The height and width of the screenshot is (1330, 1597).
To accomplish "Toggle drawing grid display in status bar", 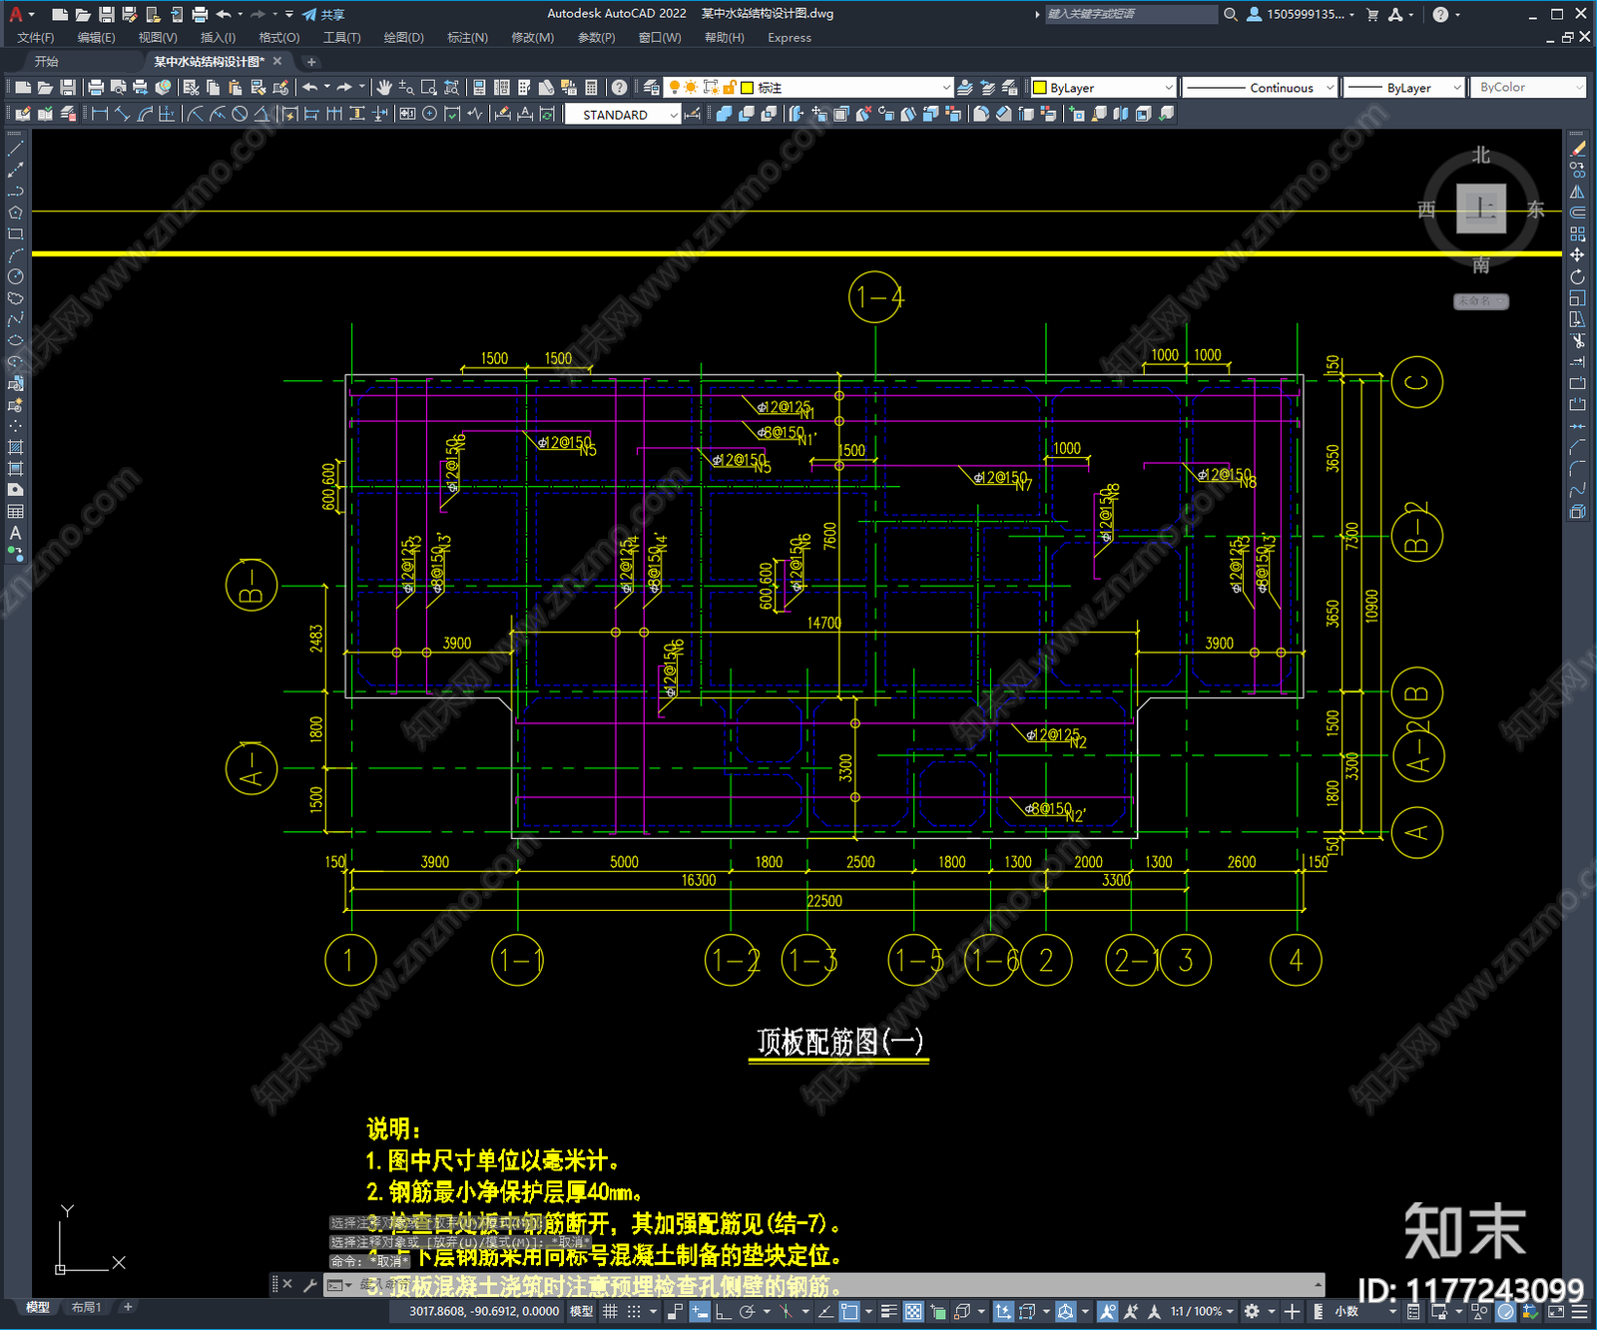I will click(x=610, y=1311).
